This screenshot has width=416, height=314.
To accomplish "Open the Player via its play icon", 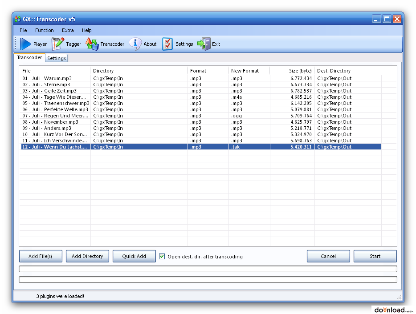I will point(25,44).
